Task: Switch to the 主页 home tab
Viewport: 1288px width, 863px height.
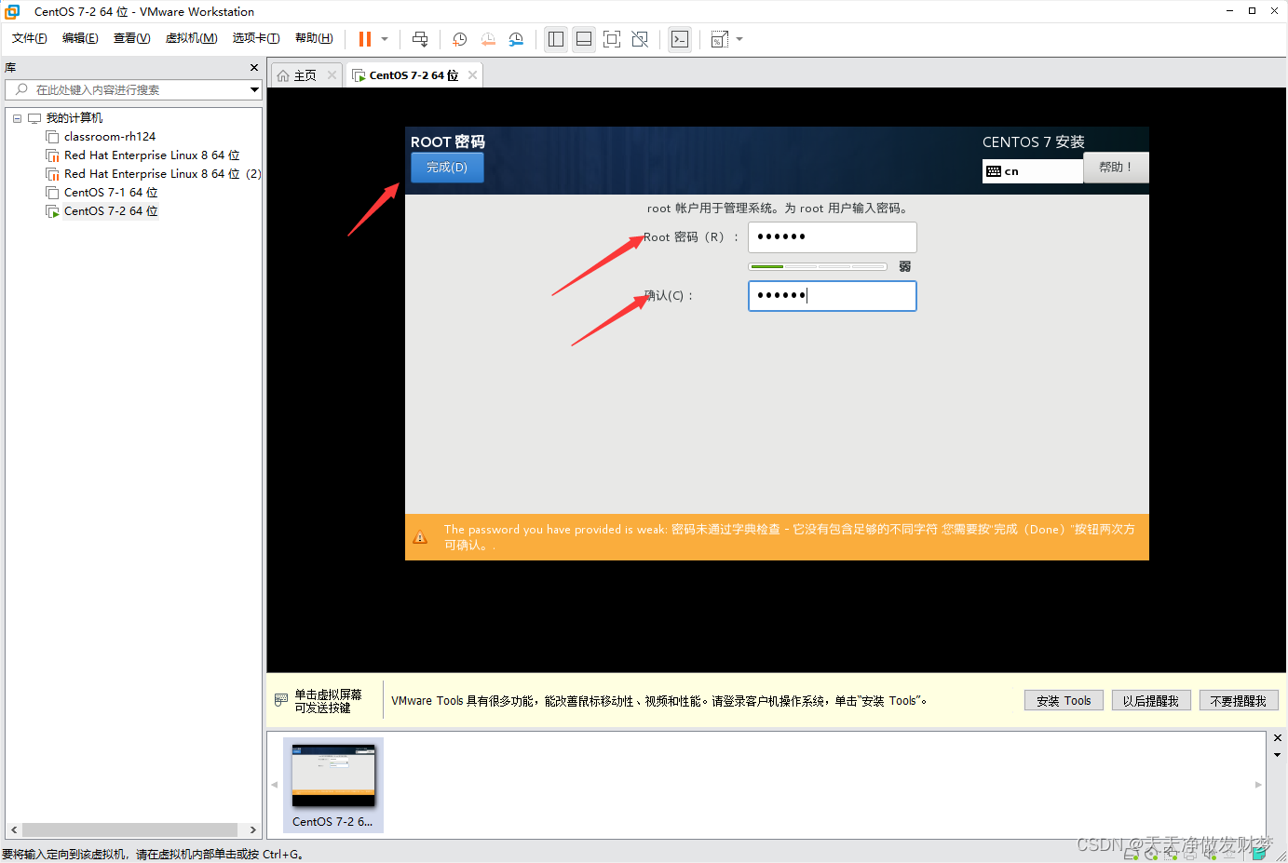Action: pos(297,75)
